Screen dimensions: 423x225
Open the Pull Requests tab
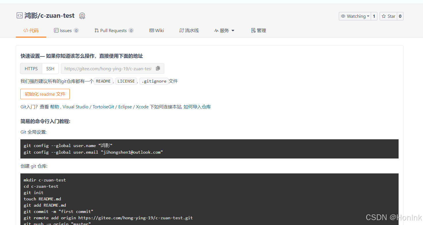point(114,31)
